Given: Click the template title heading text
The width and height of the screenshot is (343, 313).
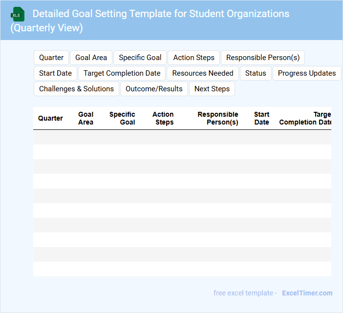Looking at the screenshot, I should (161, 14).
